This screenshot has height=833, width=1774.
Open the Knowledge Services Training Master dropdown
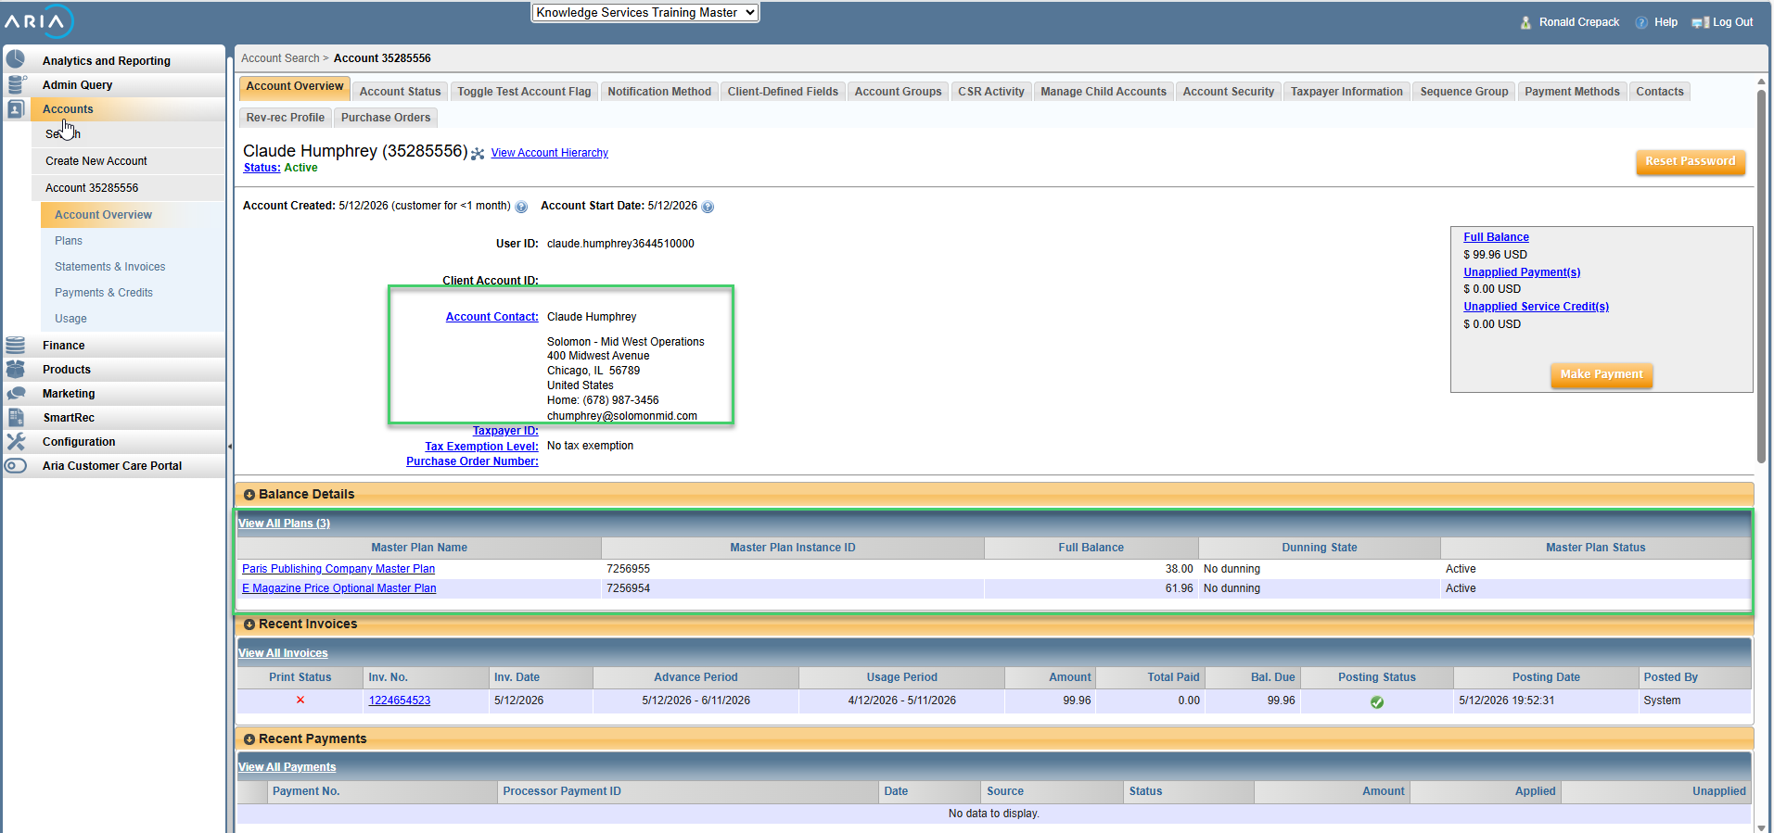(x=645, y=13)
